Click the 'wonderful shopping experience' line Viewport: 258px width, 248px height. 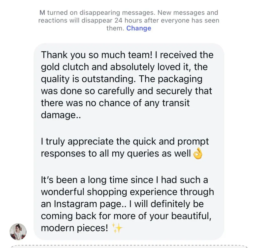point(127,192)
